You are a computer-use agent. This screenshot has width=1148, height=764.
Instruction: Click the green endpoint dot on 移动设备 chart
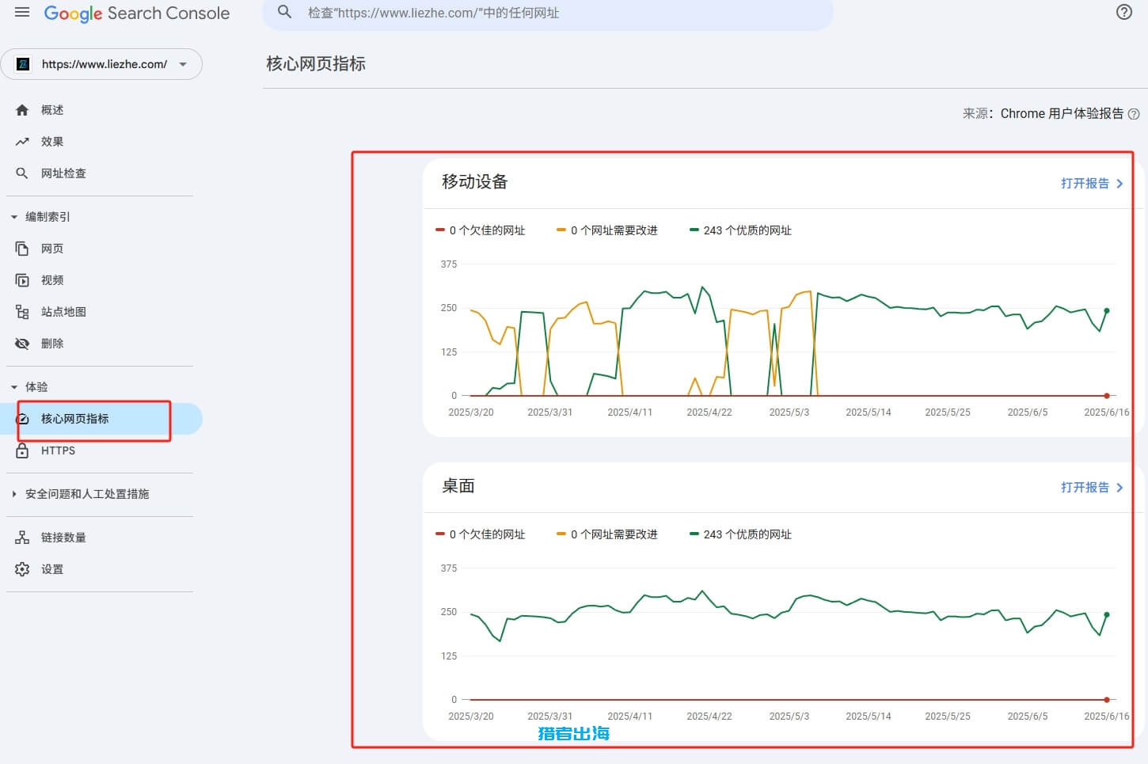1107,310
